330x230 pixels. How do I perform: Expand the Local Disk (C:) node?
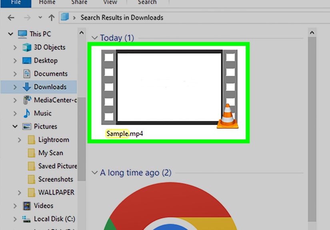tap(15, 219)
